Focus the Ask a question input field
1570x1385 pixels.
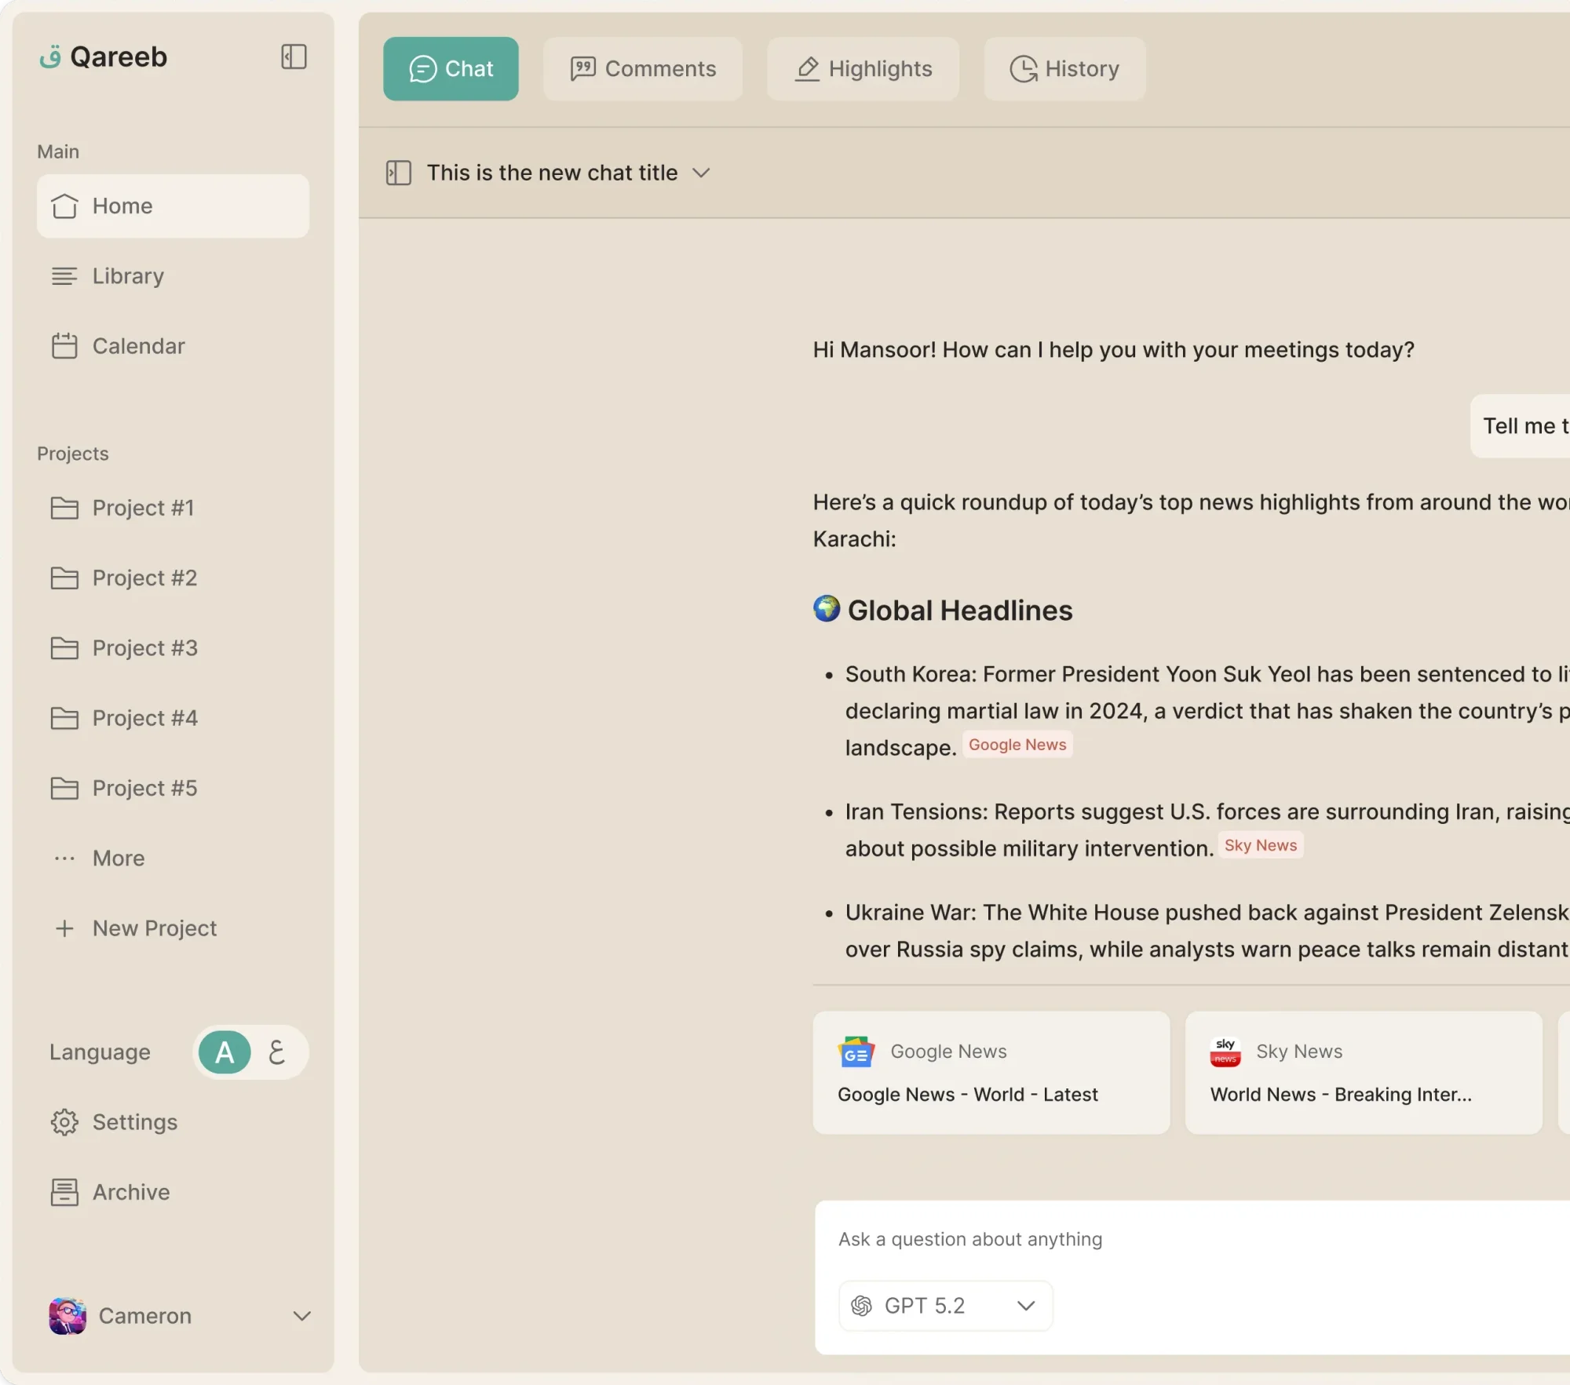1193,1238
